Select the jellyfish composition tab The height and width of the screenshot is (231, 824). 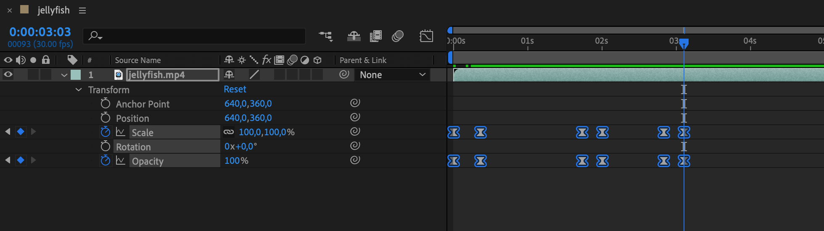(53, 10)
